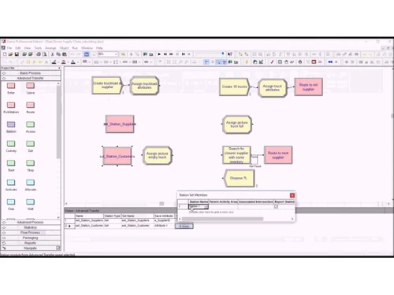Close the Station Set Members dialog

tap(292, 195)
